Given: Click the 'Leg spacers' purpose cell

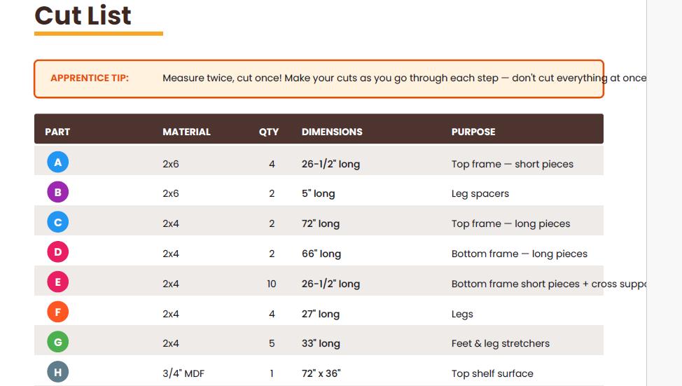Looking at the screenshot, I should coord(480,193).
